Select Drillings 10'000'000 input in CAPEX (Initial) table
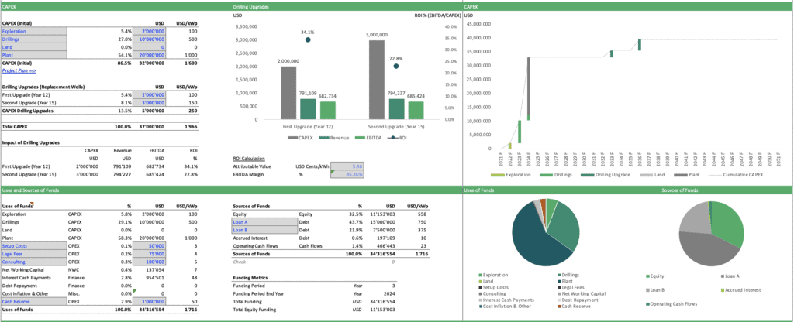Viewport: 794px width, 322px height. [x=150, y=39]
